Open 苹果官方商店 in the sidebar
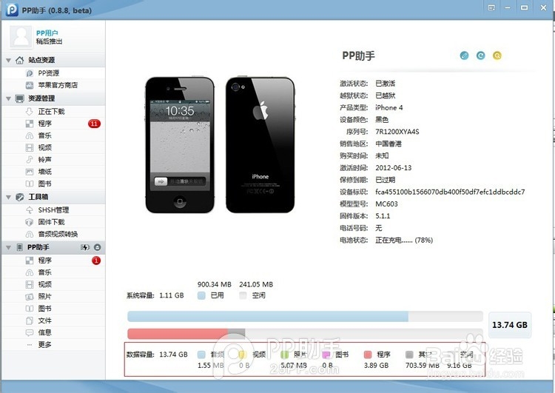This screenshot has width=555, height=393. pyautogui.click(x=53, y=85)
